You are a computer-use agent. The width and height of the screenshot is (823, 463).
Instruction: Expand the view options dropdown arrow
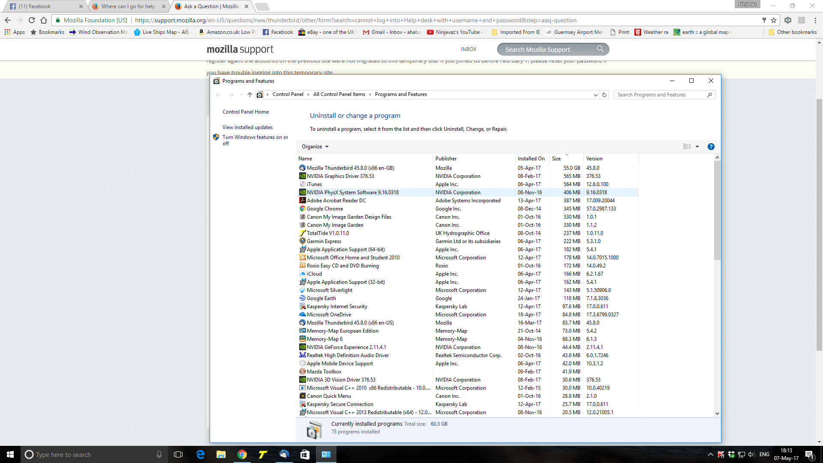pyautogui.click(x=697, y=147)
